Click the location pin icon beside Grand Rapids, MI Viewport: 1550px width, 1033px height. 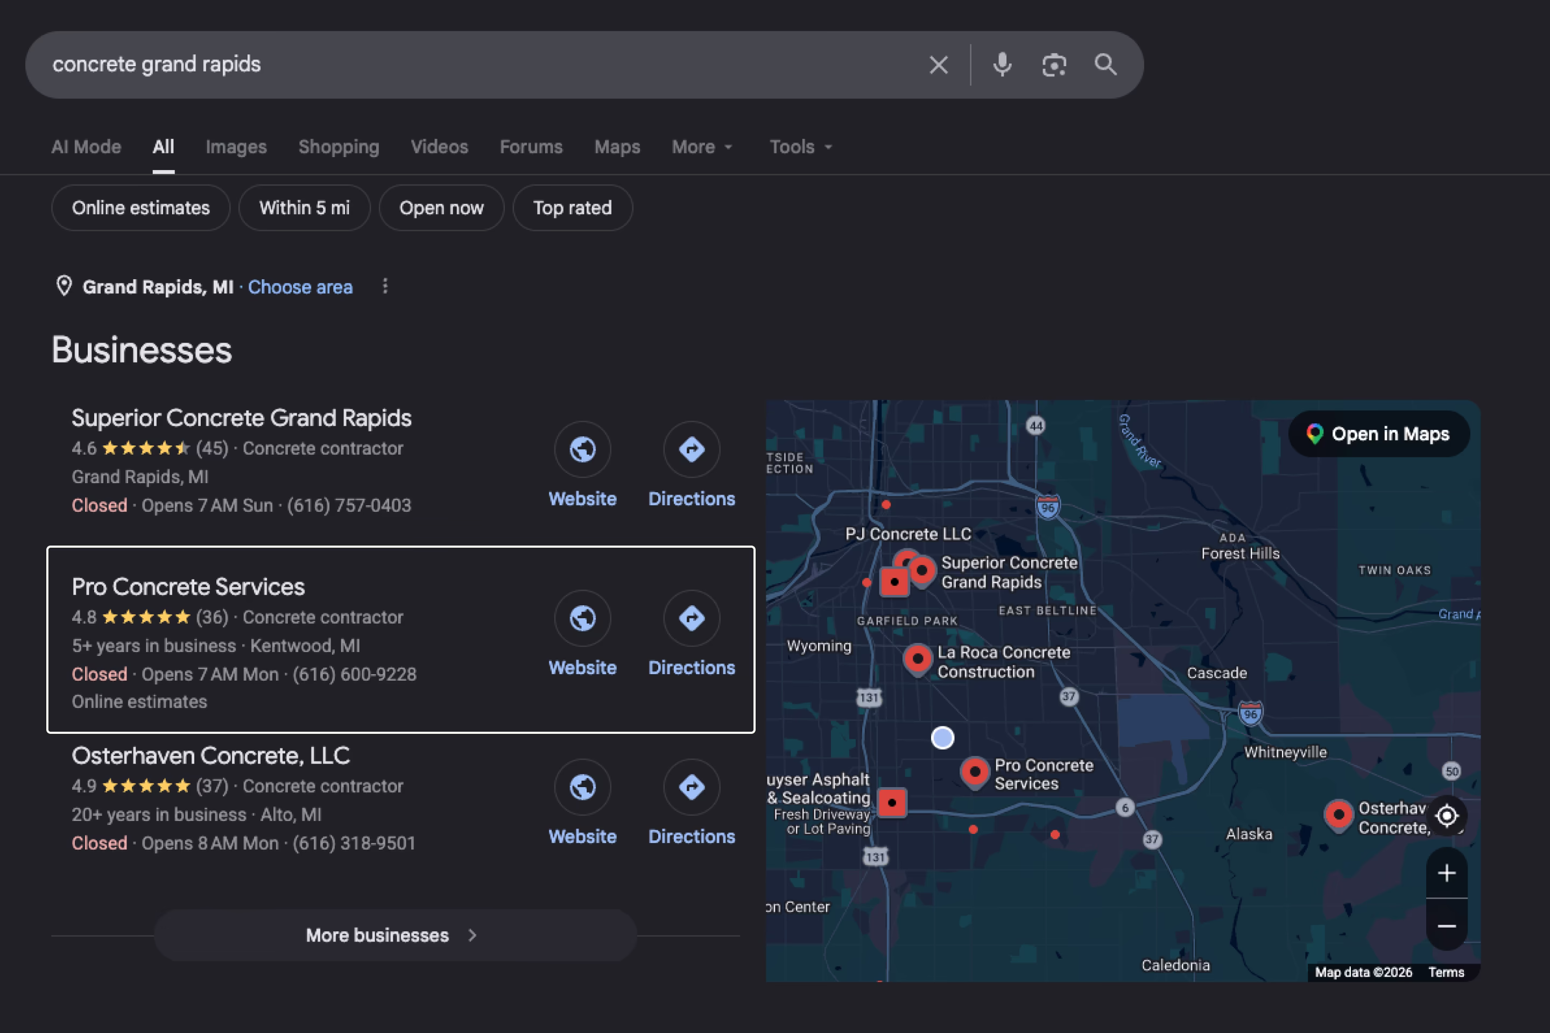pyautogui.click(x=64, y=286)
